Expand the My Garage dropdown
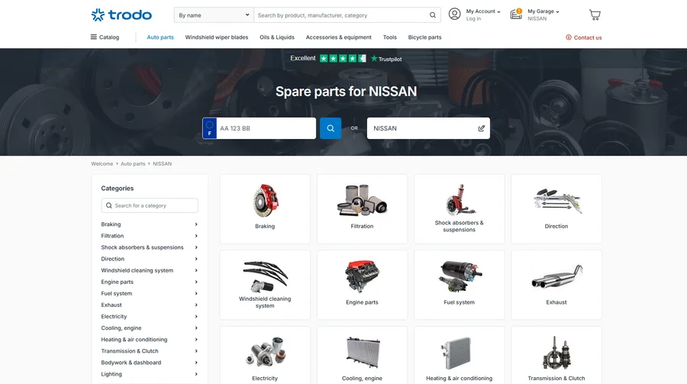Image resolution: width=687 pixels, height=384 pixels. point(543,11)
